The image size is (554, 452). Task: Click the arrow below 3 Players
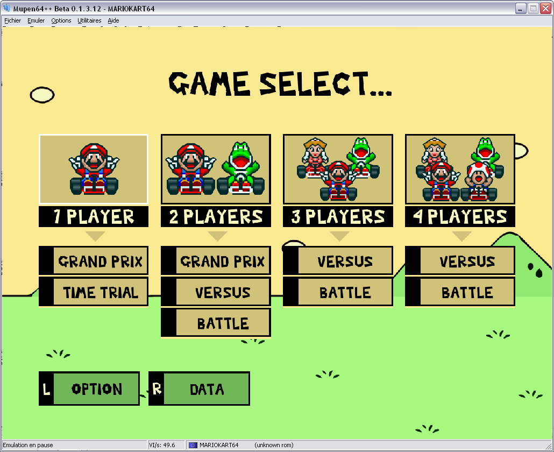pyautogui.click(x=339, y=236)
